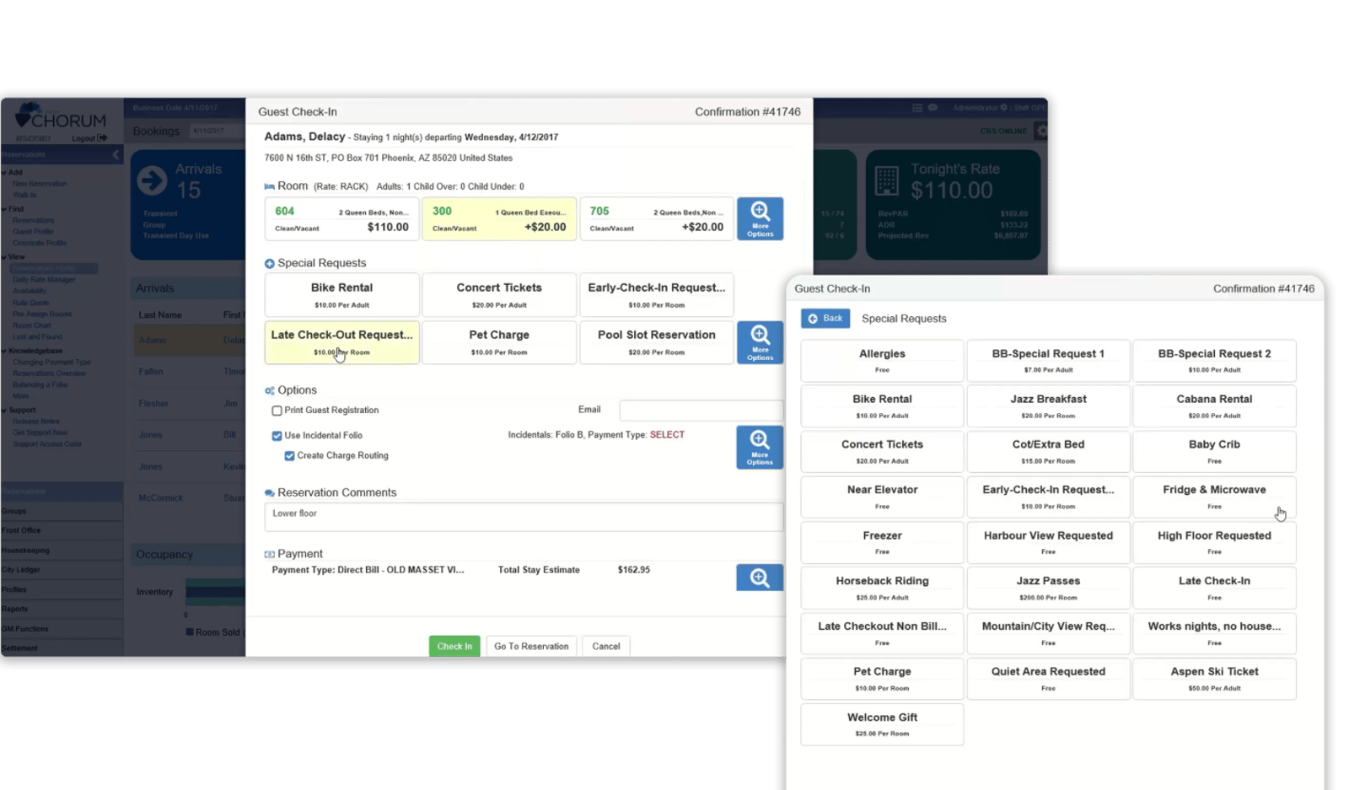1349x790 pixels.
Task: Select Jazz Passes request
Action: [1048, 588]
